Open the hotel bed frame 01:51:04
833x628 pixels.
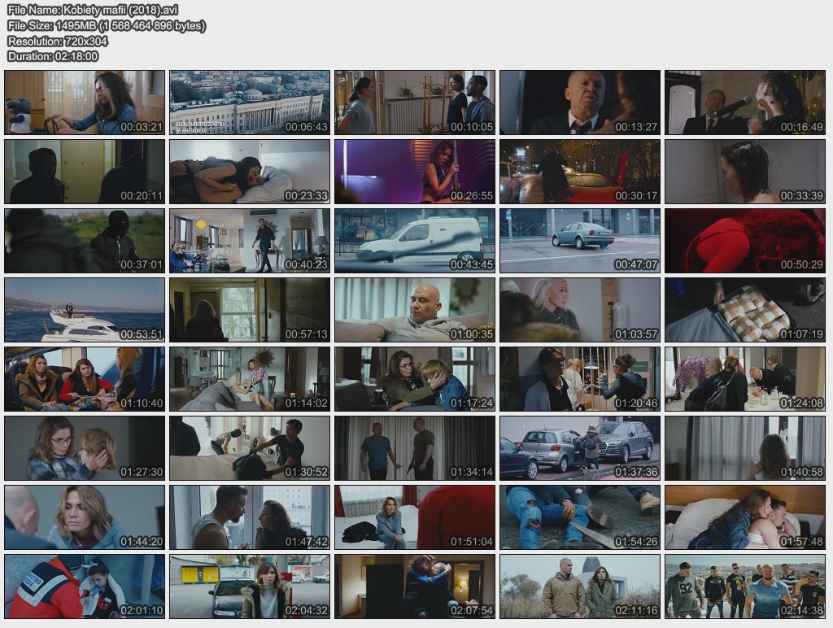point(415,517)
